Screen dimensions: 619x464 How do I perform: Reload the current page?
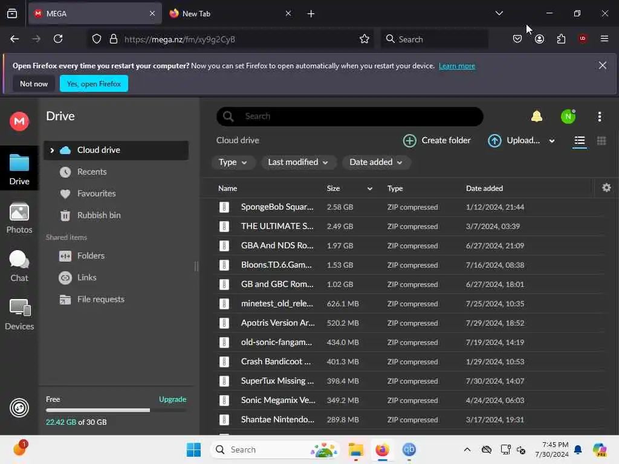point(58,39)
